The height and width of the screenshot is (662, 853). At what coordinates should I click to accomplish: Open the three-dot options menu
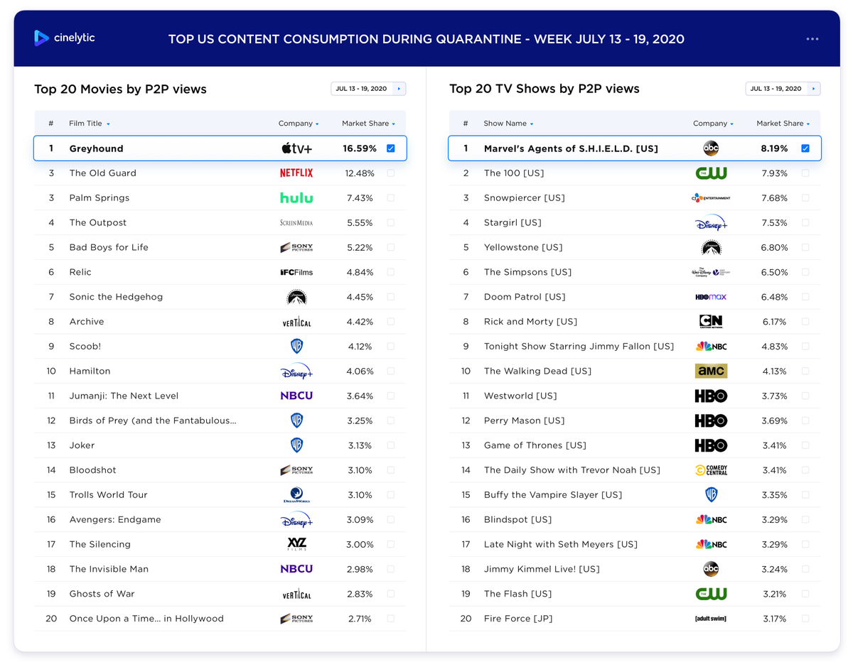(x=812, y=39)
